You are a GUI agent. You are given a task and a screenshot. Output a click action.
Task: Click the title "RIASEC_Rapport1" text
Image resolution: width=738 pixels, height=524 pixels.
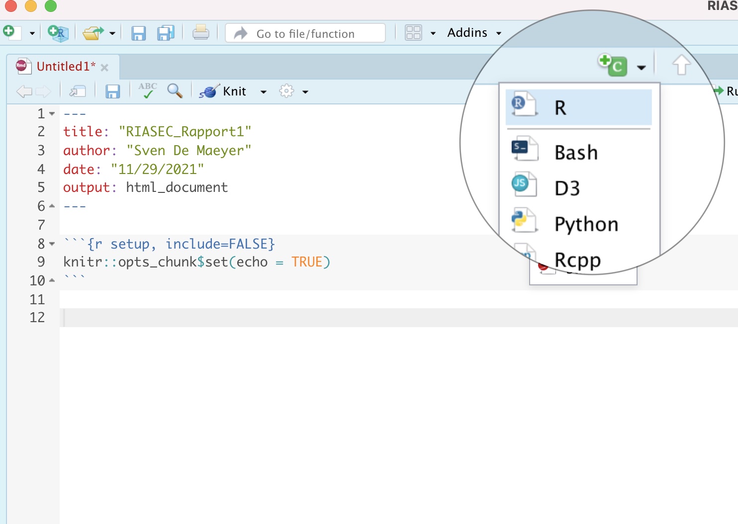click(185, 132)
